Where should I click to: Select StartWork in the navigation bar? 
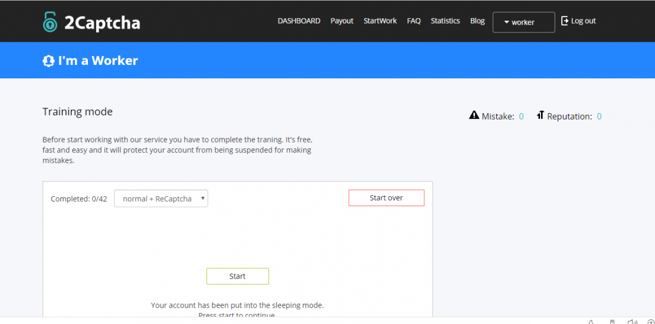point(380,21)
